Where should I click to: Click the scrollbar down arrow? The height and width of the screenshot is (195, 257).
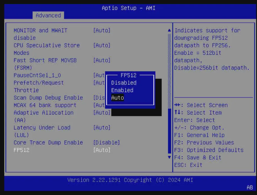tap(169, 157)
